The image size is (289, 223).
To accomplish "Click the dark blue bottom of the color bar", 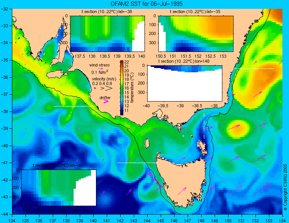I will pyautogui.click(x=122, y=113).
